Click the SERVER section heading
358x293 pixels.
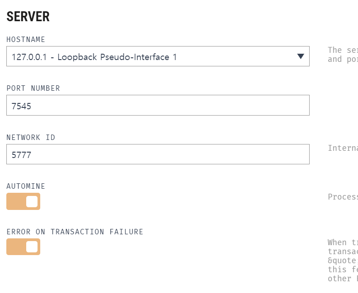tap(28, 17)
